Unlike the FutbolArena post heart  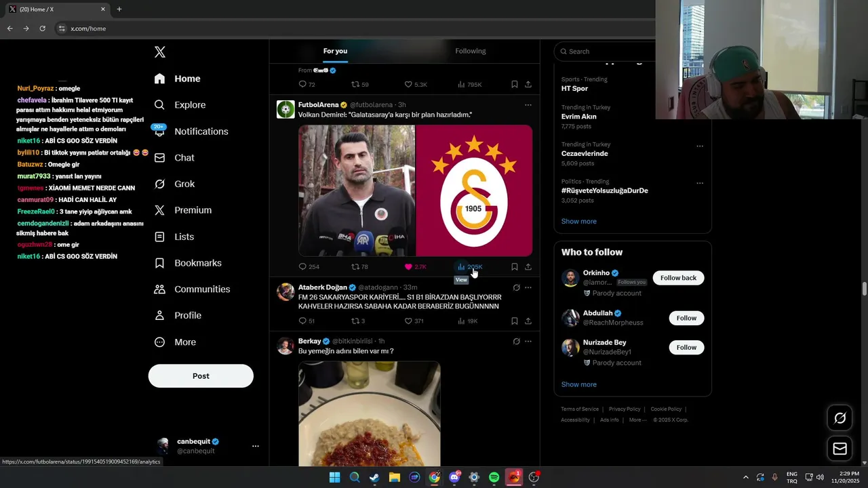click(415, 267)
